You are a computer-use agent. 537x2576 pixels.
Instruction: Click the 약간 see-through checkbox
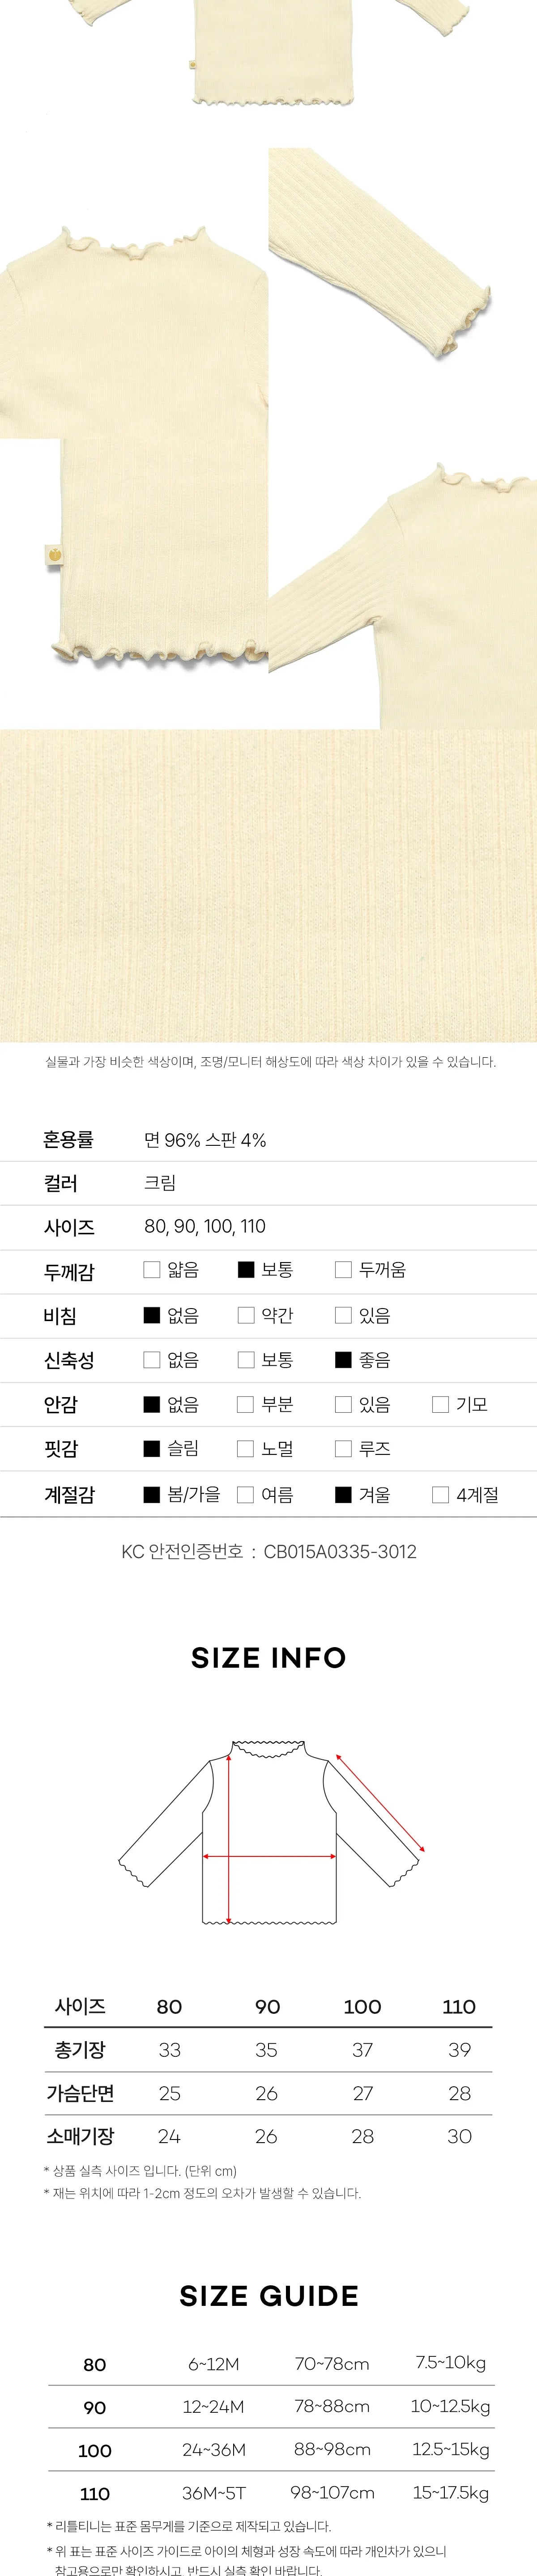point(246,1315)
